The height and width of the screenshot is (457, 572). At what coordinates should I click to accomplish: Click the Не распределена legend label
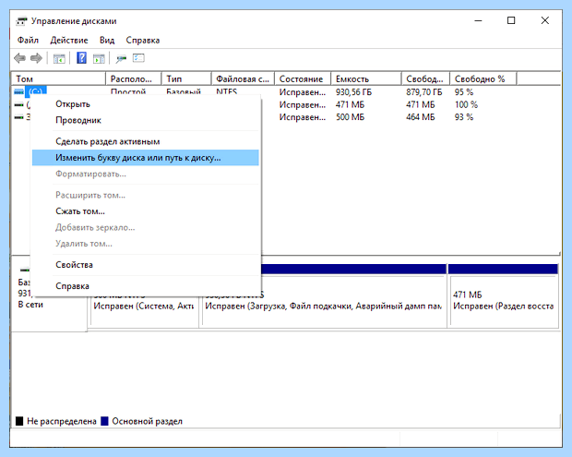pos(62,421)
